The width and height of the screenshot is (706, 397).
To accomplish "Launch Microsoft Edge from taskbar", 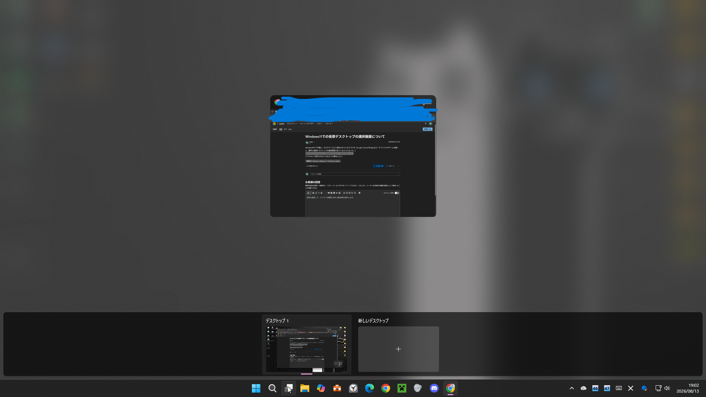I will pos(369,388).
